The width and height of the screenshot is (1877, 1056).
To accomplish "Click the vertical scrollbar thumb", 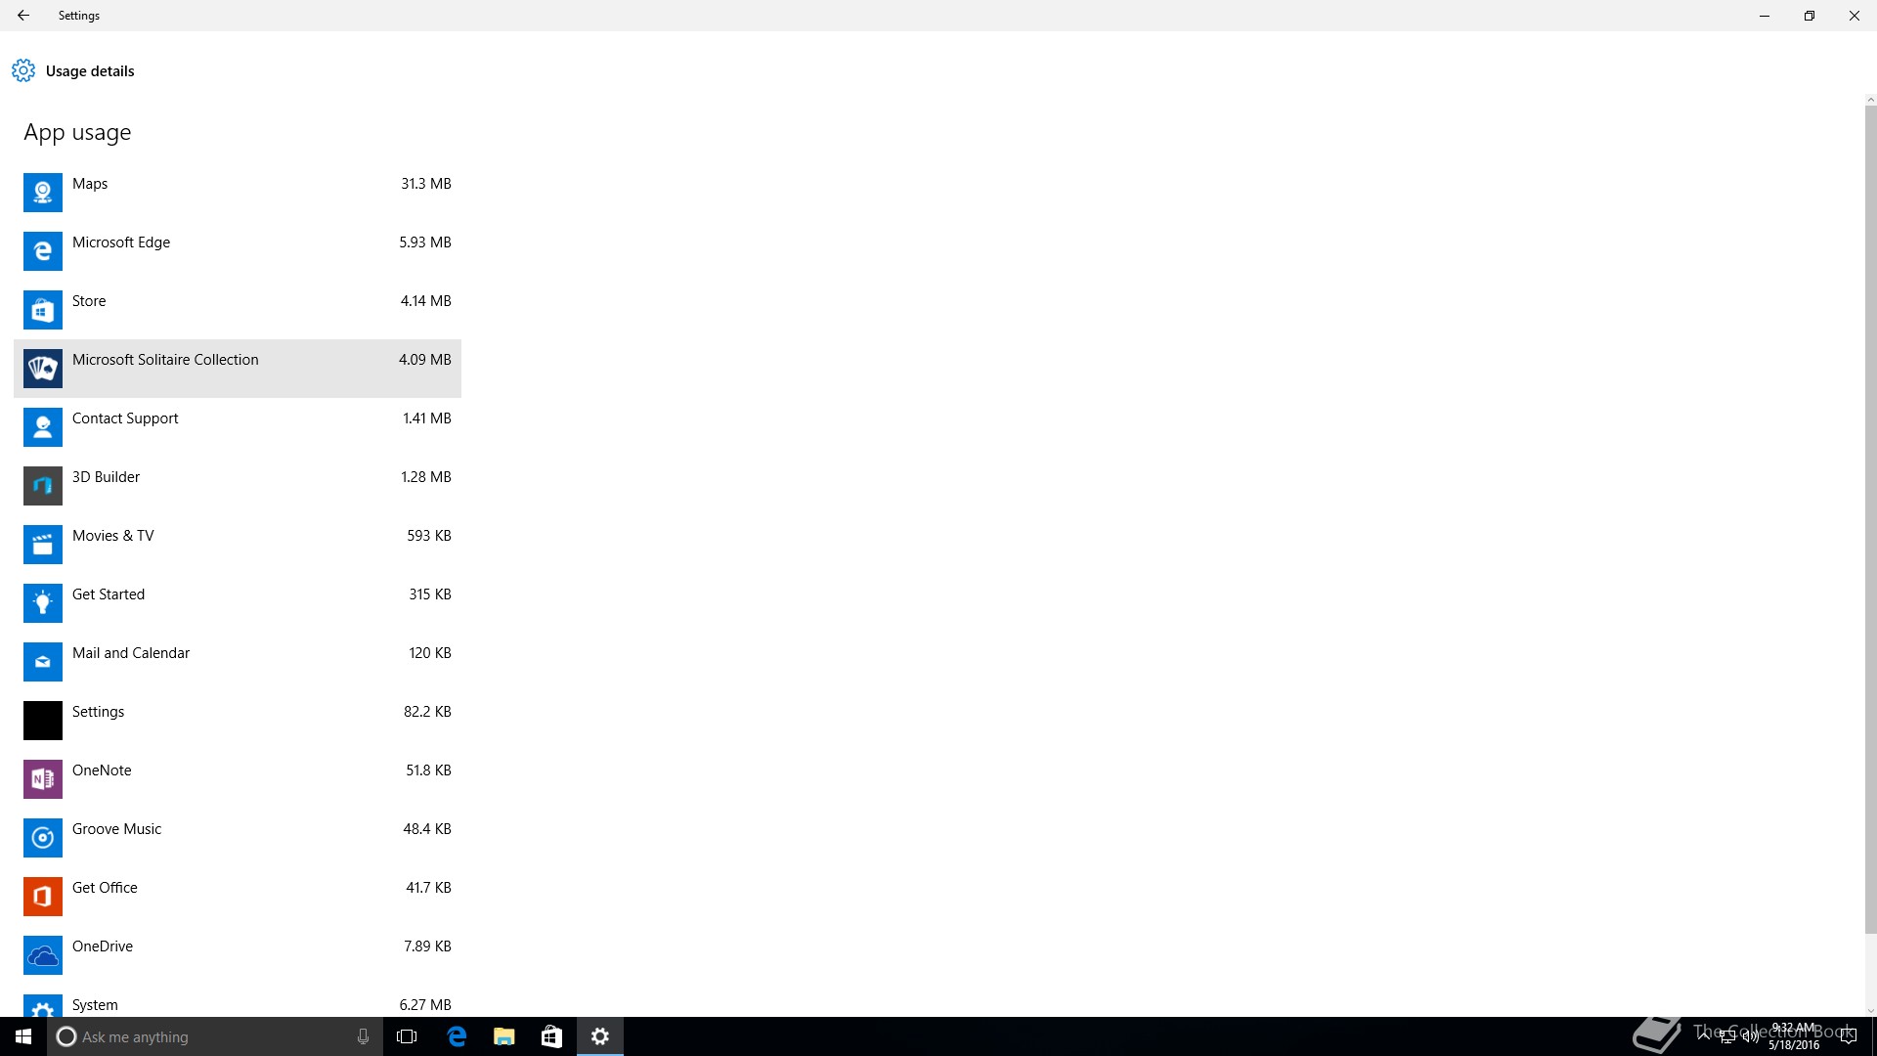I will pos(1870,518).
